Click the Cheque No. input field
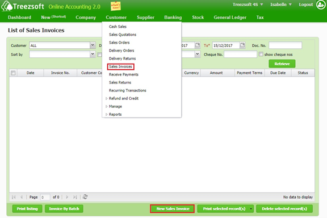The width and height of the screenshot is (327, 218). 240,54
